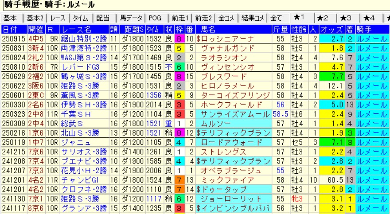This screenshot has height=214, width=390.
Task: Switch to the 基本2 tab
Action: click(35, 18)
